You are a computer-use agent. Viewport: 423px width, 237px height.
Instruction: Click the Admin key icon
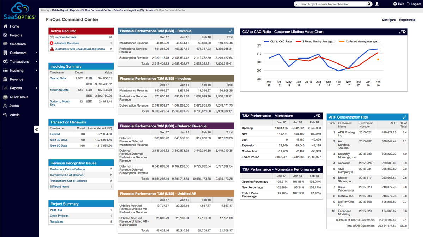tap(5, 115)
